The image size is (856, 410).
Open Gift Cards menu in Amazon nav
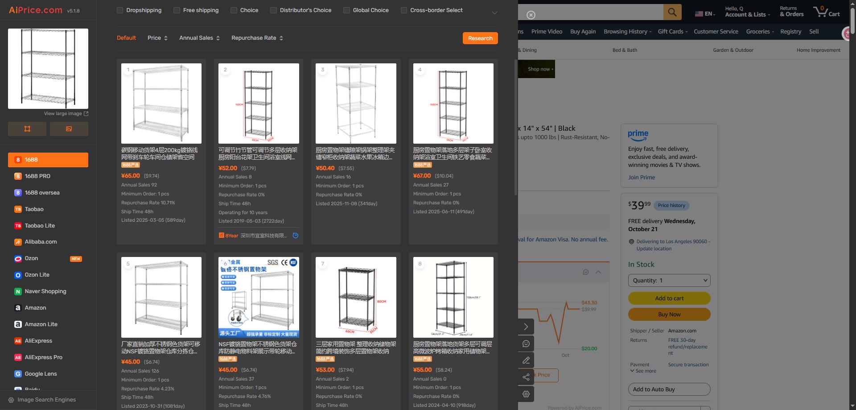(x=672, y=32)
